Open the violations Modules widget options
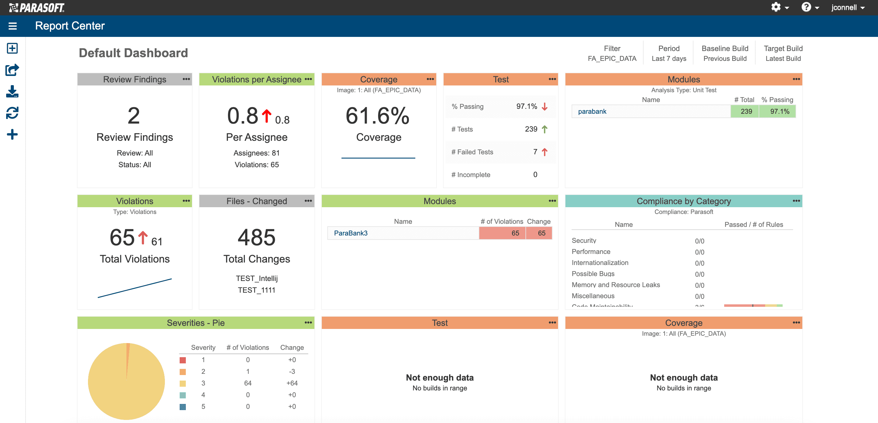 click(552, 201)
